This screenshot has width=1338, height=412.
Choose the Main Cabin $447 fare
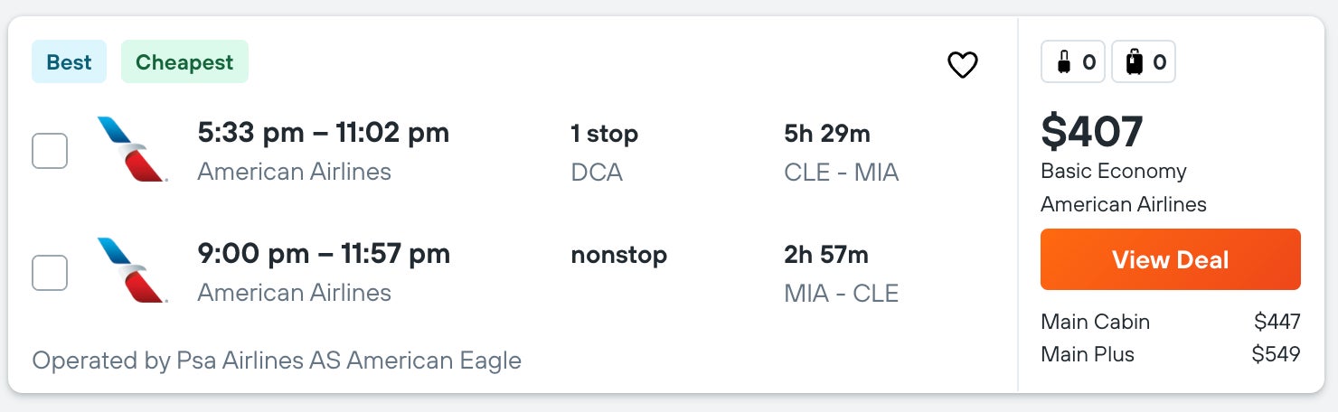point(1170,322)
